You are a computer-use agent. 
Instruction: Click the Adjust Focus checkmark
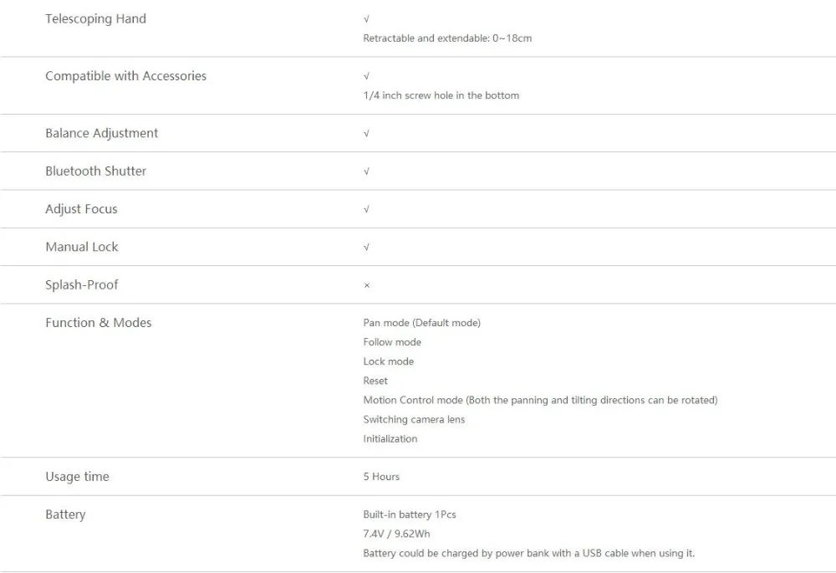pos(366,209)
